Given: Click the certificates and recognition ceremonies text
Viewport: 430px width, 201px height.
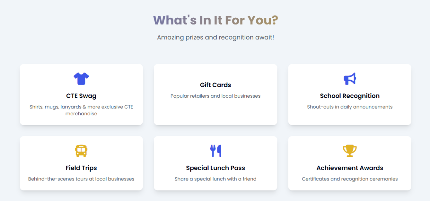Looking at the screenshot, I should pyautogui.click(x=350, y=179).
